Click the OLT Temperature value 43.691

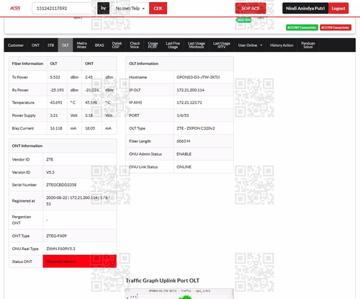coord(56,102)
